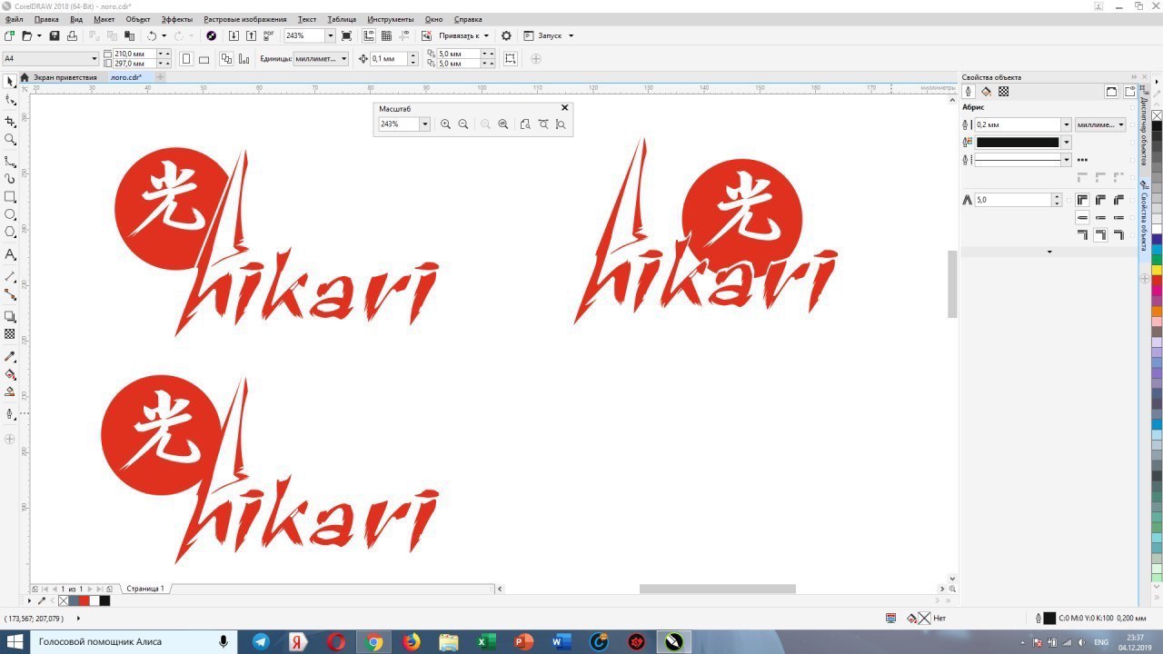Select the Rectangle tool
This screenshot has height=654, width=1163.
coord(10,196)
